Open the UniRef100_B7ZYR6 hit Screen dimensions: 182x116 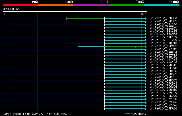(163, 106)
